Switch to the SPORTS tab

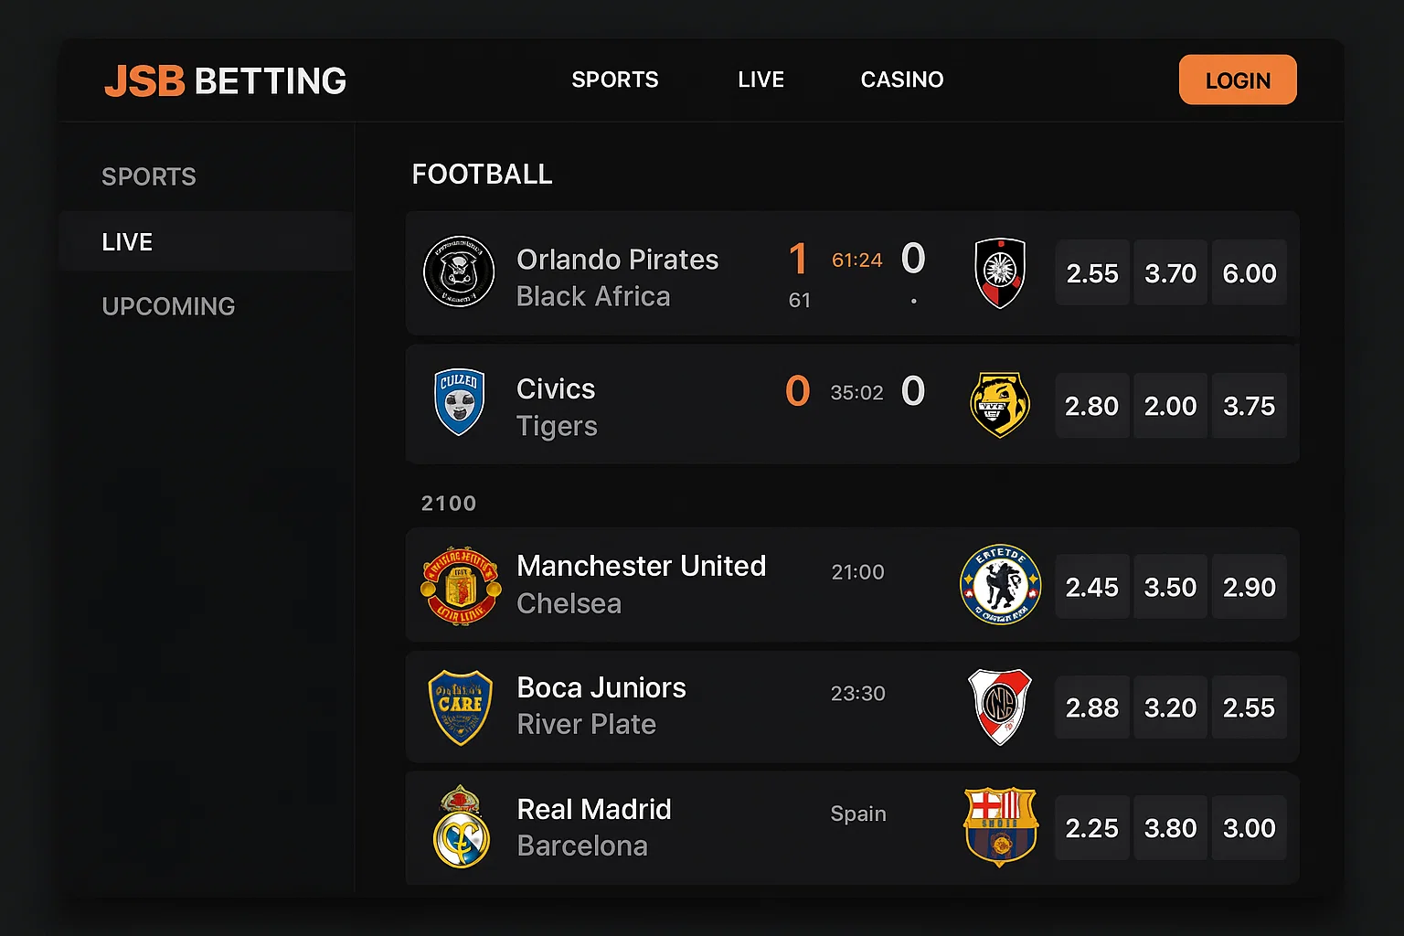(x=614, y=80)
